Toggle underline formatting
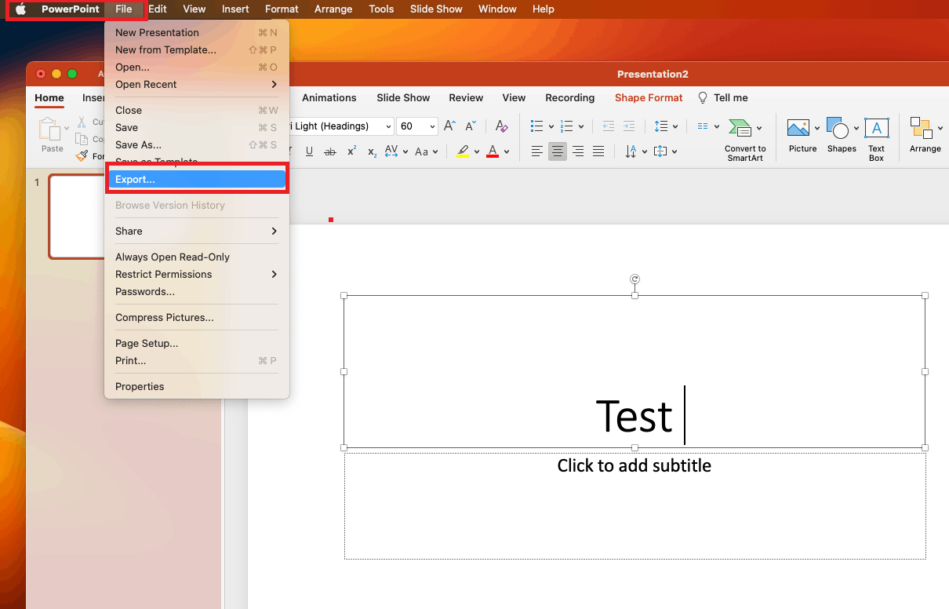Screen dimensions: 949x609 click(x=309, y=151)
